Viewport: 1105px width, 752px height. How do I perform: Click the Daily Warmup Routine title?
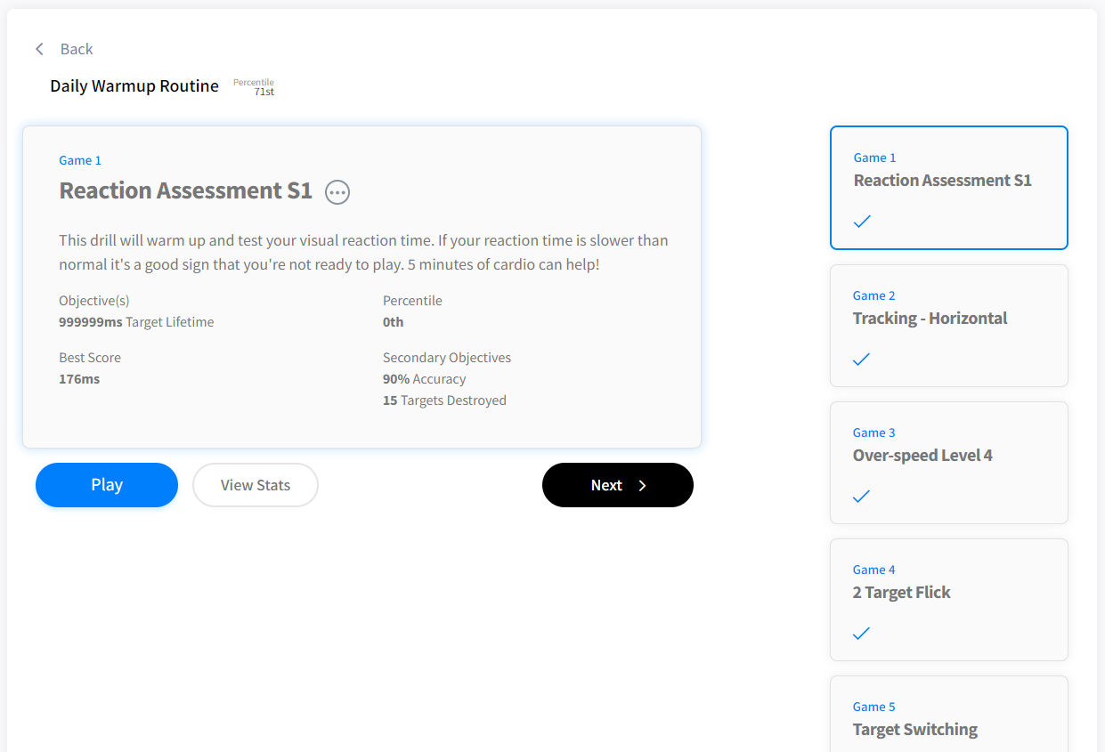coord(134,86)
